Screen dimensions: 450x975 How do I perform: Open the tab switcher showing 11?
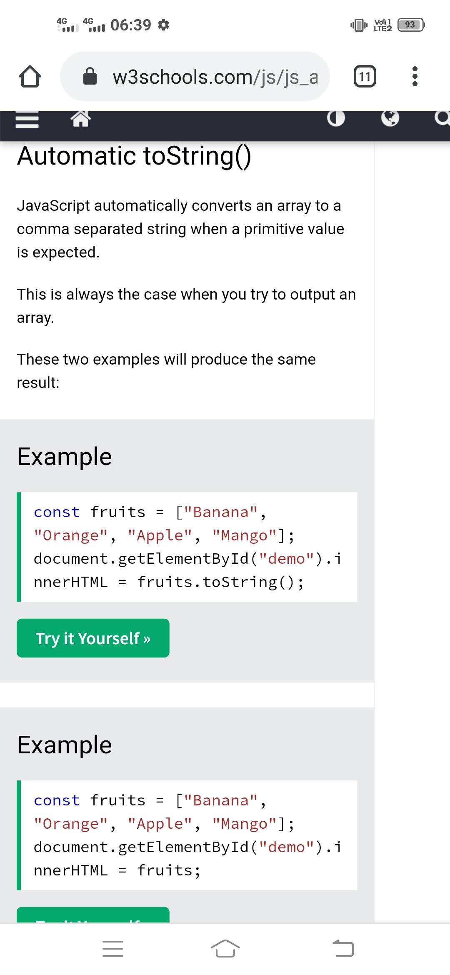tap(365, 77)
